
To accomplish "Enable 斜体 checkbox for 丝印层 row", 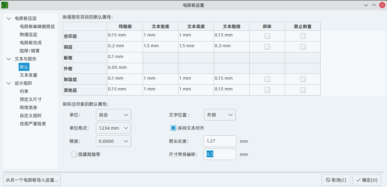I will coord(267,36).
